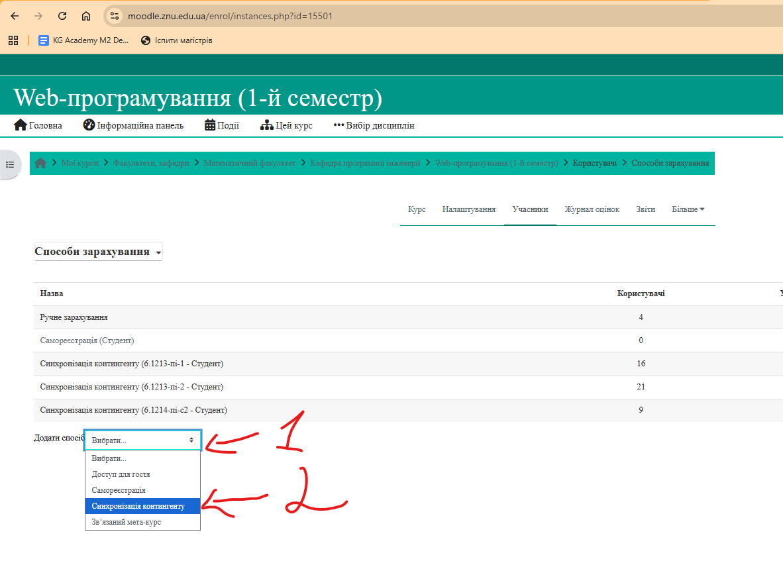Open the Іспити магістрів bookmark
Screen dimensions: 783x569
[x=176, y=40]
